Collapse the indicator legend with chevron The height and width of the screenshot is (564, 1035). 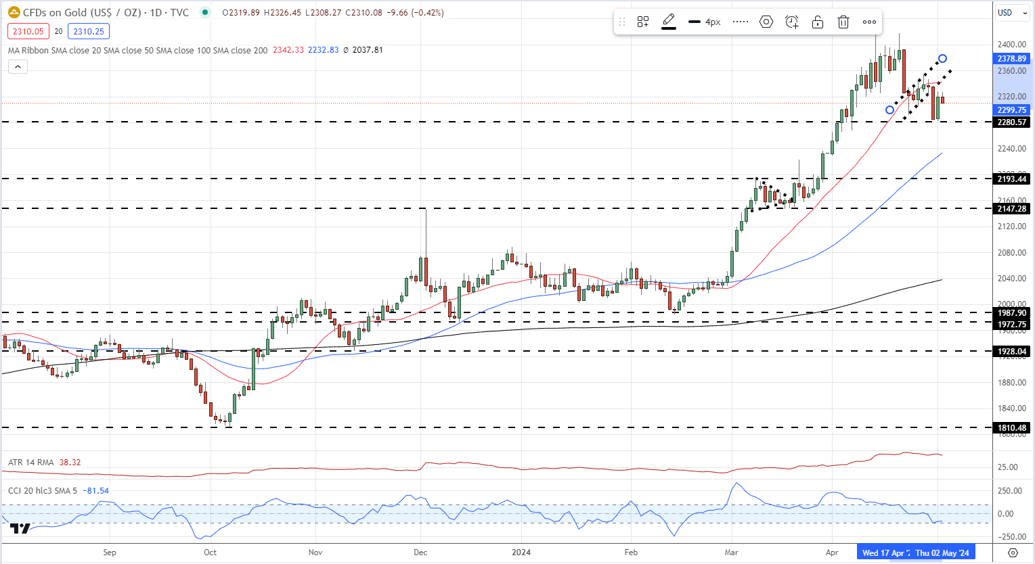click(18, 66)
